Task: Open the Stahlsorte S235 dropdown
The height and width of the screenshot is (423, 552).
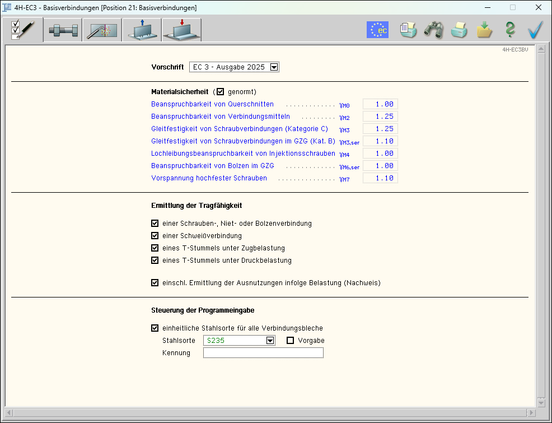Action: tap(270, 340)
